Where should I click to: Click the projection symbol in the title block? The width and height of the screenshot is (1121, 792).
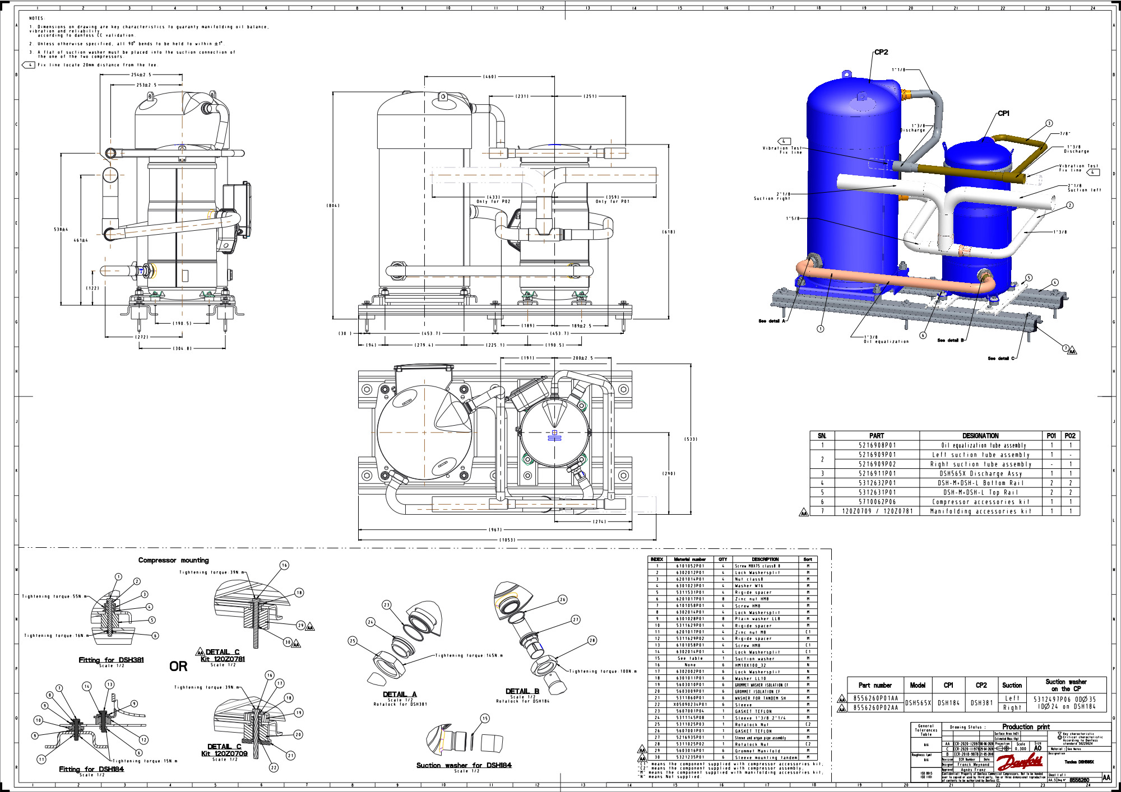click(1003, 748)
